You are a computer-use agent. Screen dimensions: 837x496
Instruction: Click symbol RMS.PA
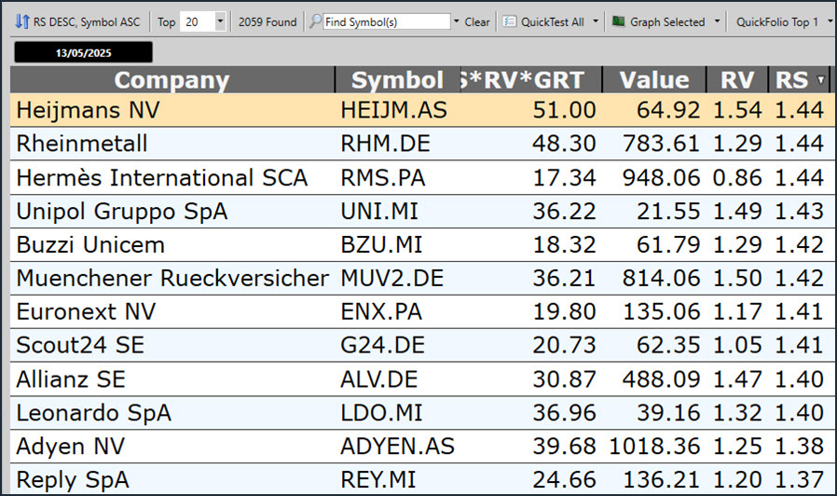pos(383,177)
